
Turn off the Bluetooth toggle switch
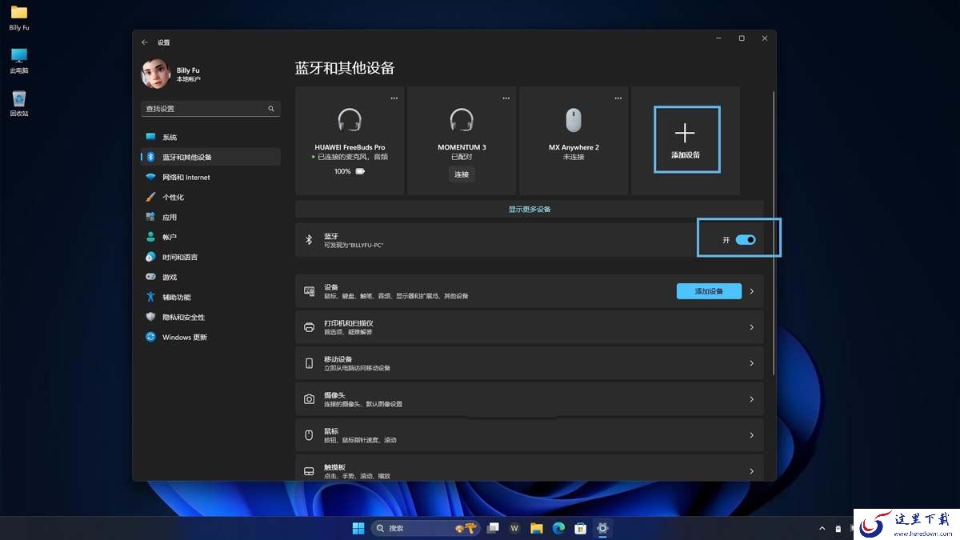(746, 240)
